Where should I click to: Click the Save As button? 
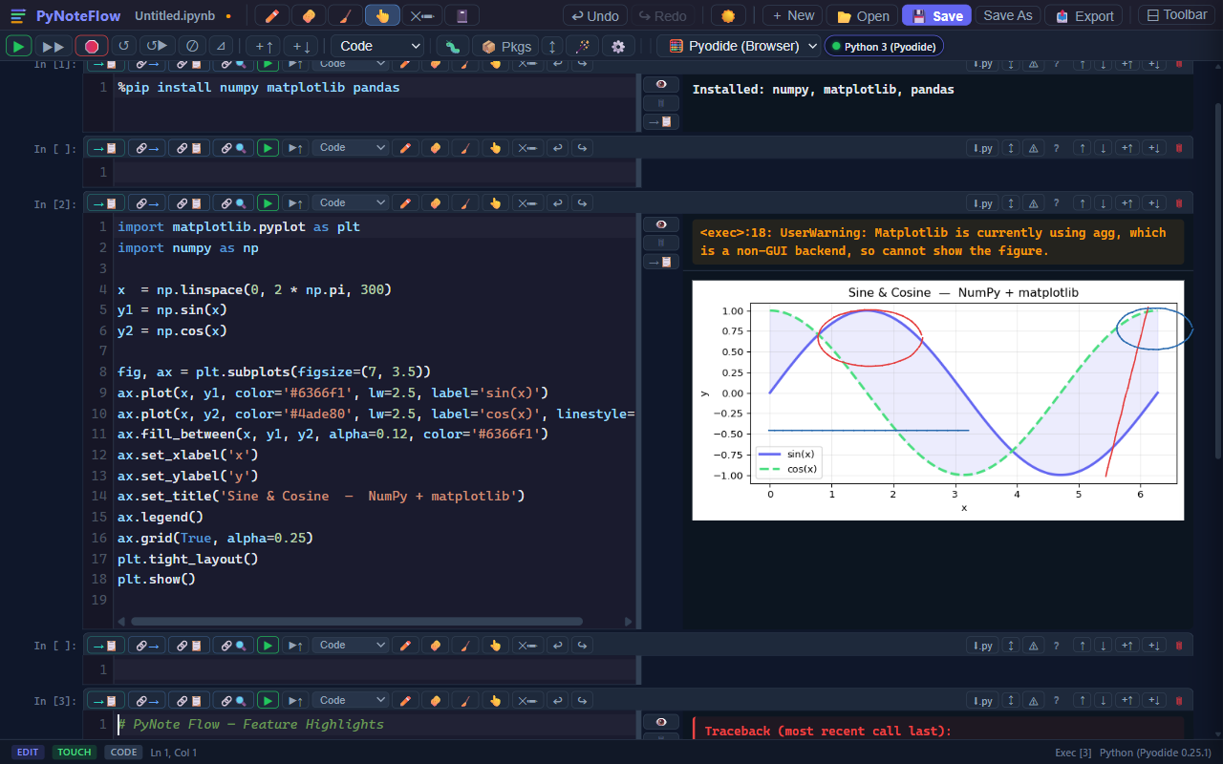1008,15
